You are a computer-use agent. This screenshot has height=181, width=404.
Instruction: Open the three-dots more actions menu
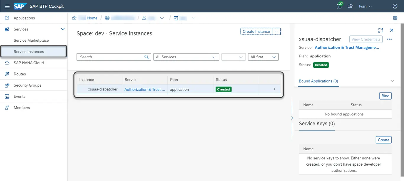point(389,39)
